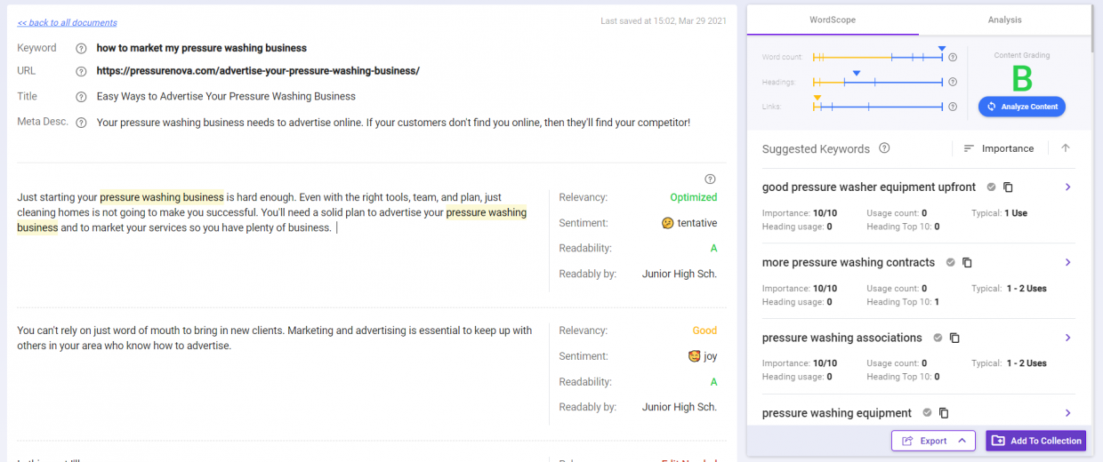Click help icon next to Meta Desc.
This screenshot has width=1103, height=462.
pyautogui.click(x=81, y=123)
